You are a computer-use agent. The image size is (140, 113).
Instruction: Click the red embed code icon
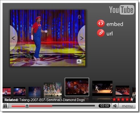pyautogui.click(x=101, y=24)
